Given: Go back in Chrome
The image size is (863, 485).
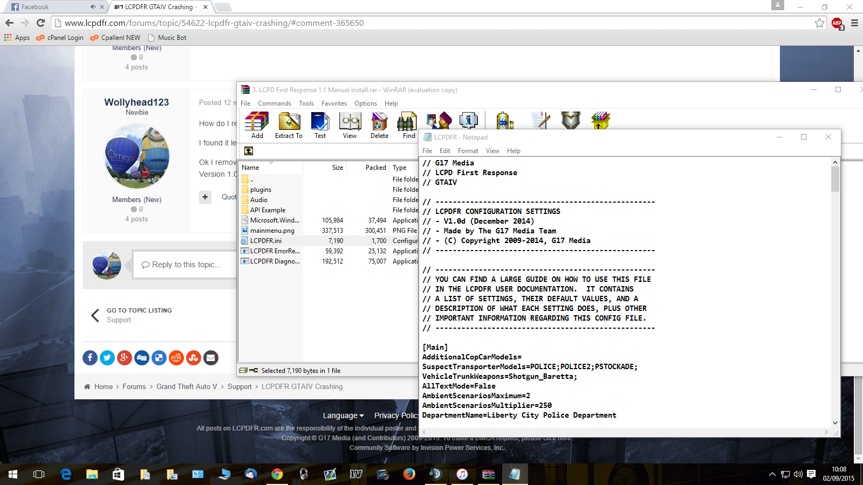Looking at the screenshot, I should click(x=9, y=23).
